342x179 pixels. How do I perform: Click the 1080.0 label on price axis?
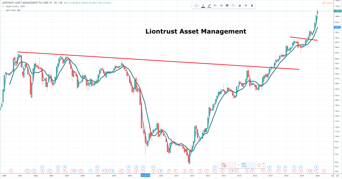337,17
